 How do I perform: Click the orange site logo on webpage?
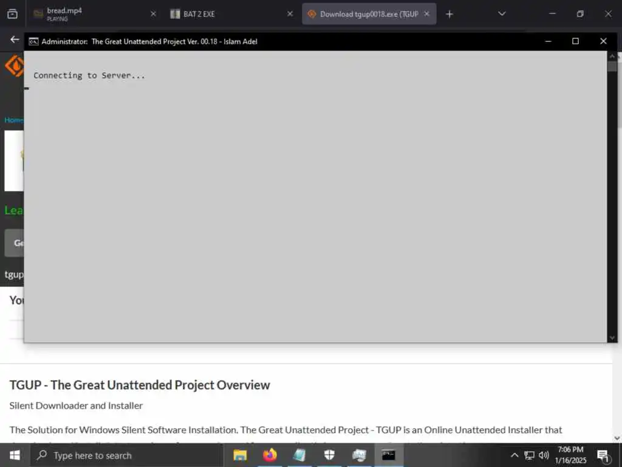pyautogui.click(x=15, y=66)
